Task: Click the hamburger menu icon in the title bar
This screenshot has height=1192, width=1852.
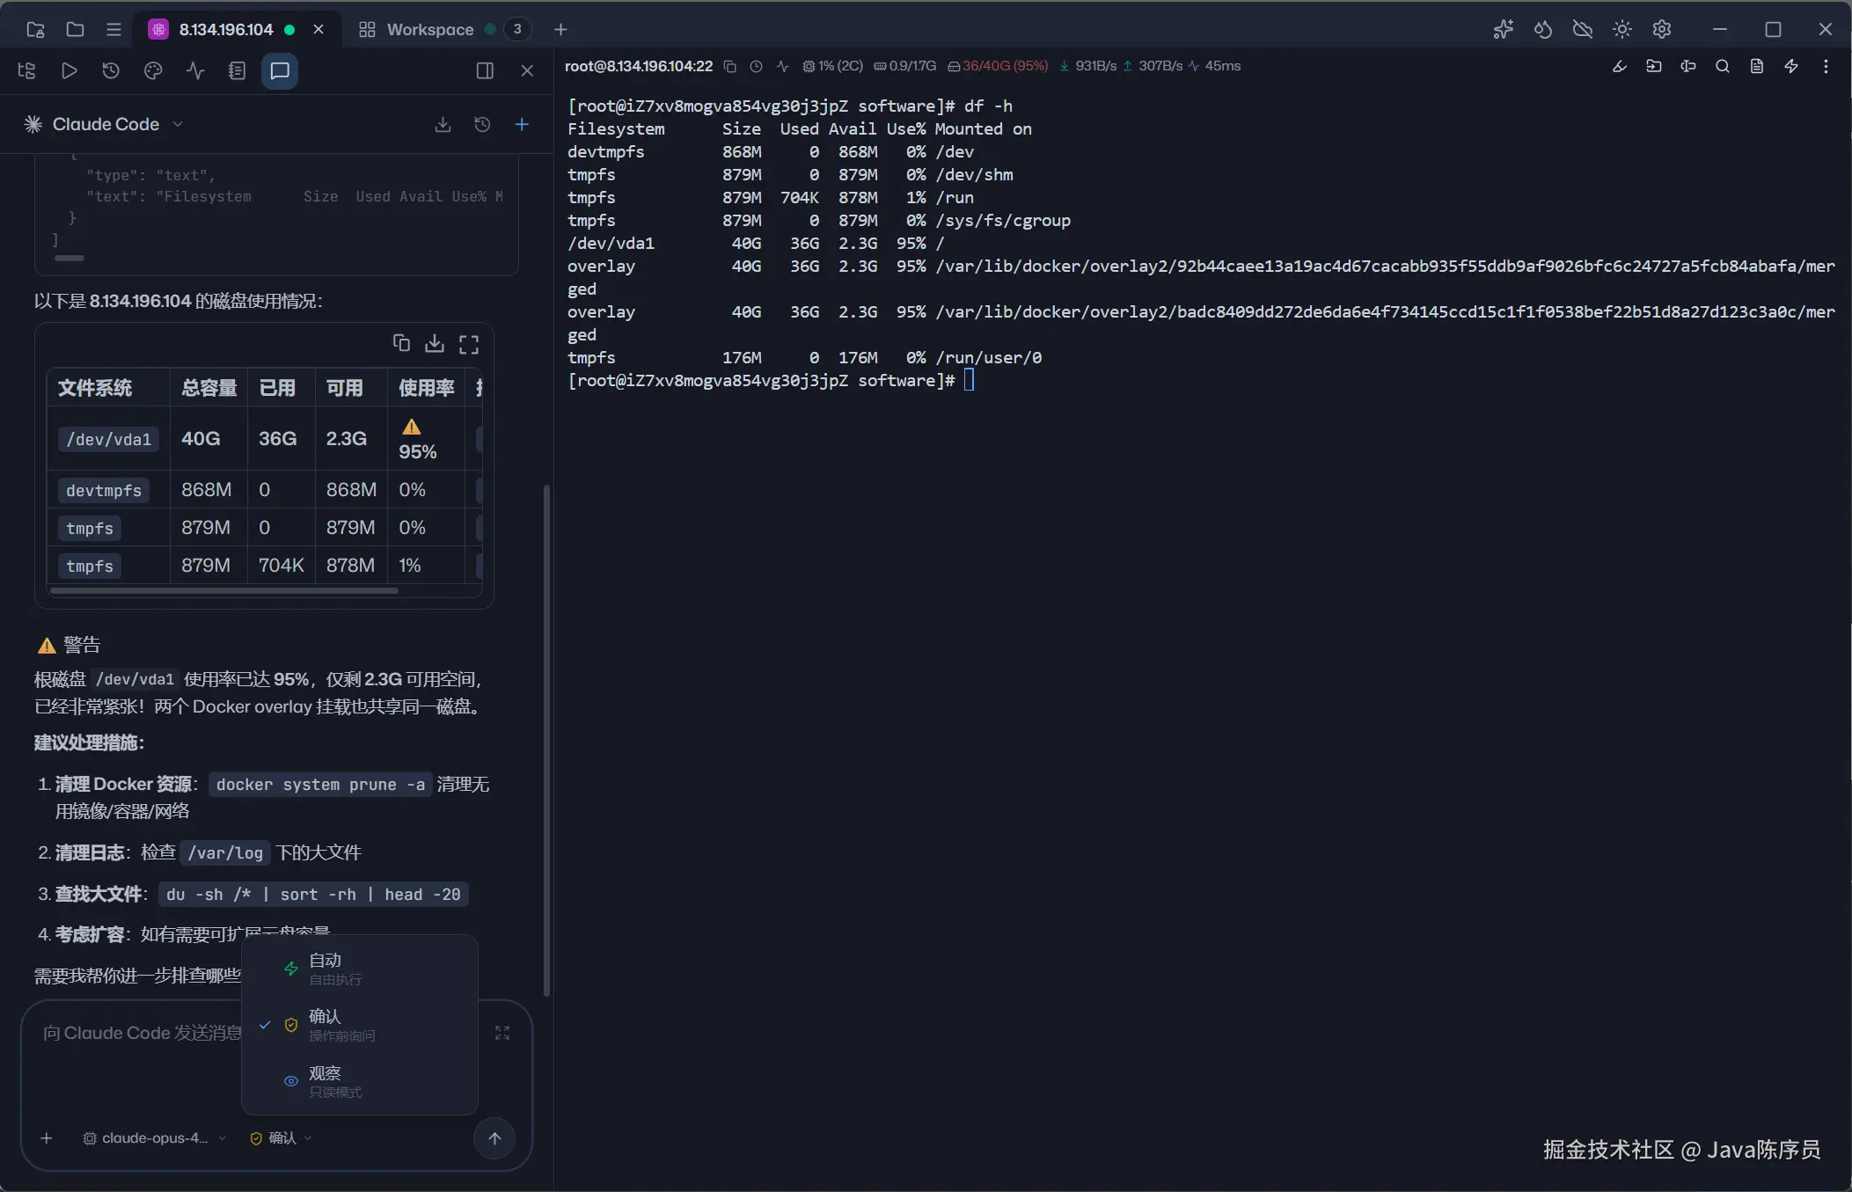Action: (113, 29)
